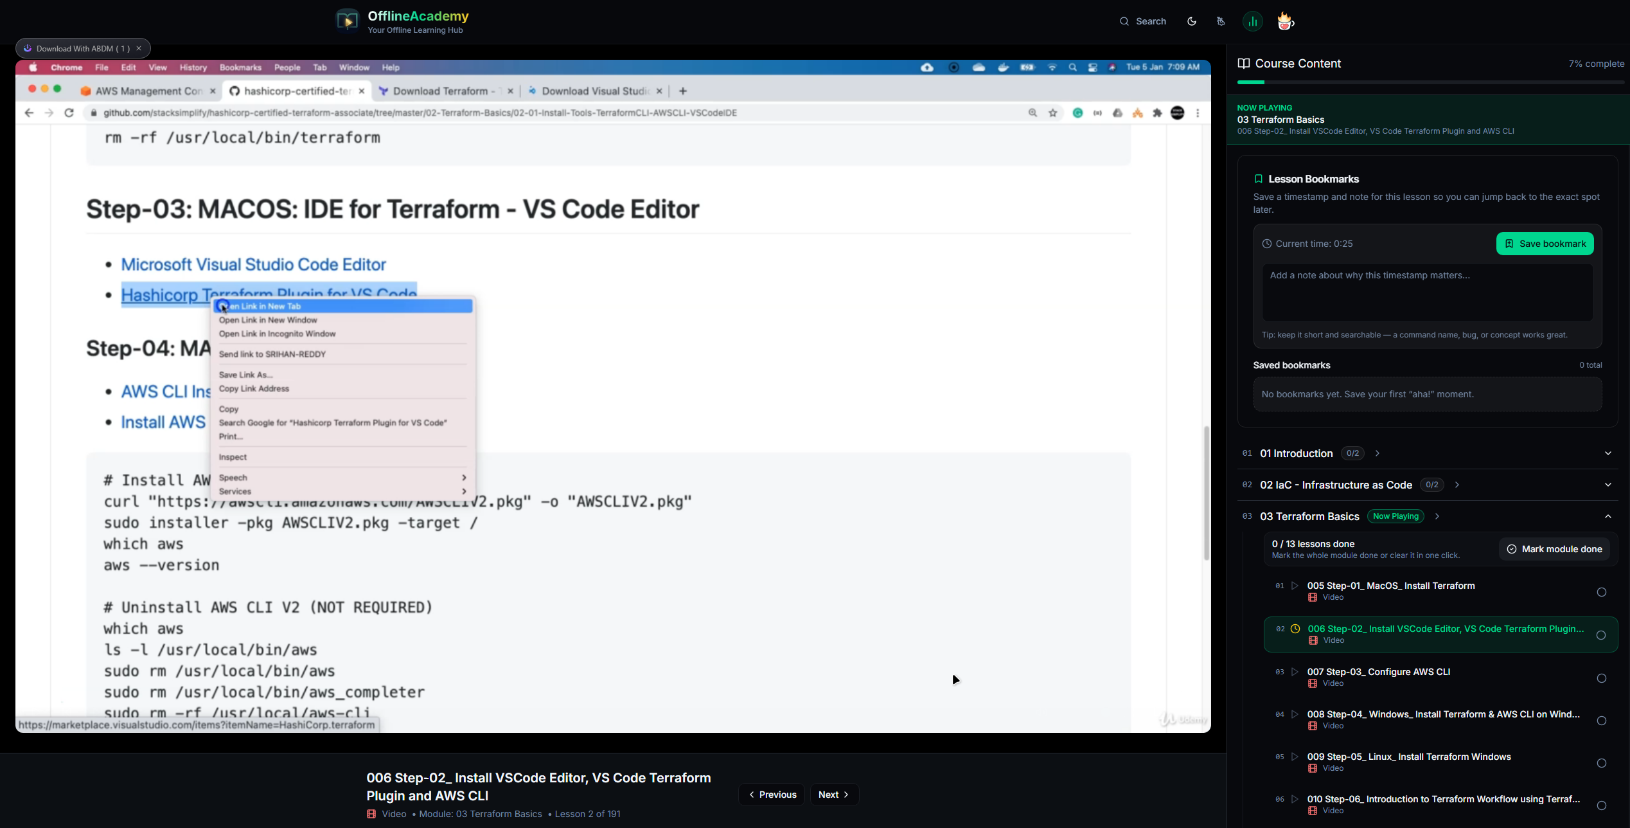Click play icon for 007 Step-03 lesson
The width and height of the screenshot is (1630, 828).
coord(1295,672)
